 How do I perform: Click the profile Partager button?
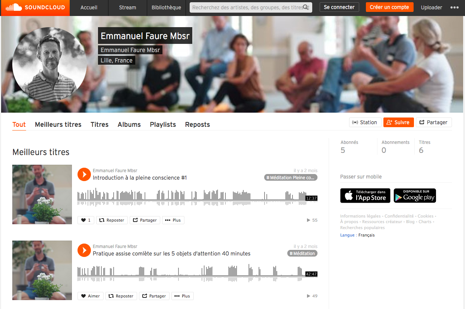click(434, 122)
